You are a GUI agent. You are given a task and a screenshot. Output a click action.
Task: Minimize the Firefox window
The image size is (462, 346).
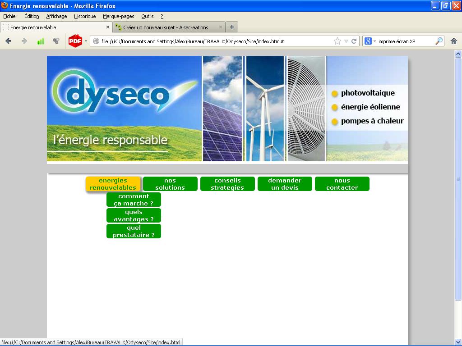pyautogui.click(x=435, y=5)
